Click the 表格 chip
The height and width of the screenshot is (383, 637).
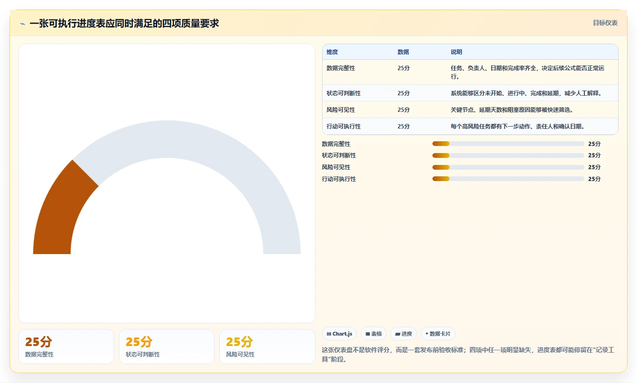(x=374, y=334)
